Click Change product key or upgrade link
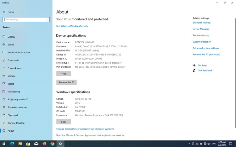Screen dimensions: 236x147 (x=85, y=129)
